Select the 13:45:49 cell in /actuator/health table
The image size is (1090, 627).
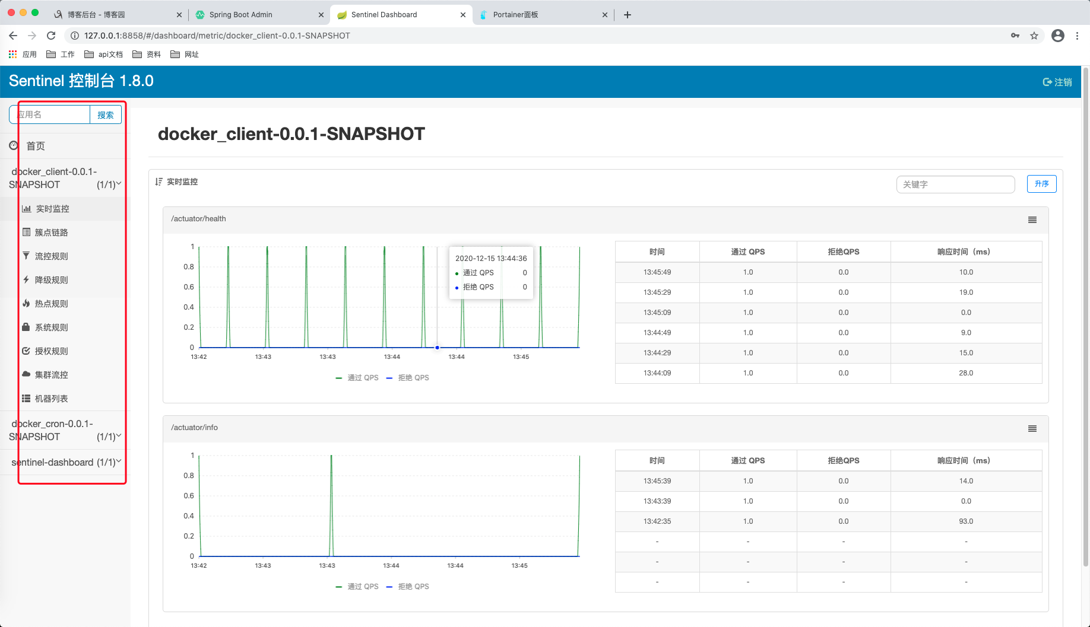[x=657, y=272]
